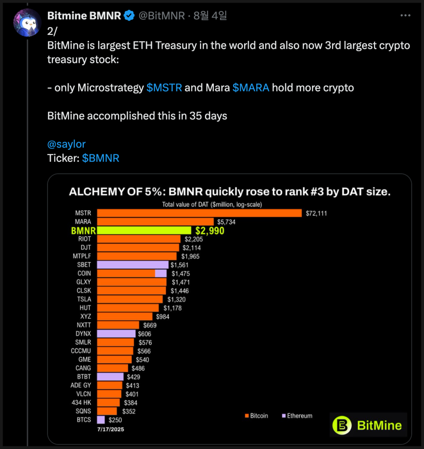
Task: Click the @BitMNR handle
Action: click(162, 16)
